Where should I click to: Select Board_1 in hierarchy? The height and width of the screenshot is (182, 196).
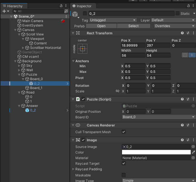[36, 88]
